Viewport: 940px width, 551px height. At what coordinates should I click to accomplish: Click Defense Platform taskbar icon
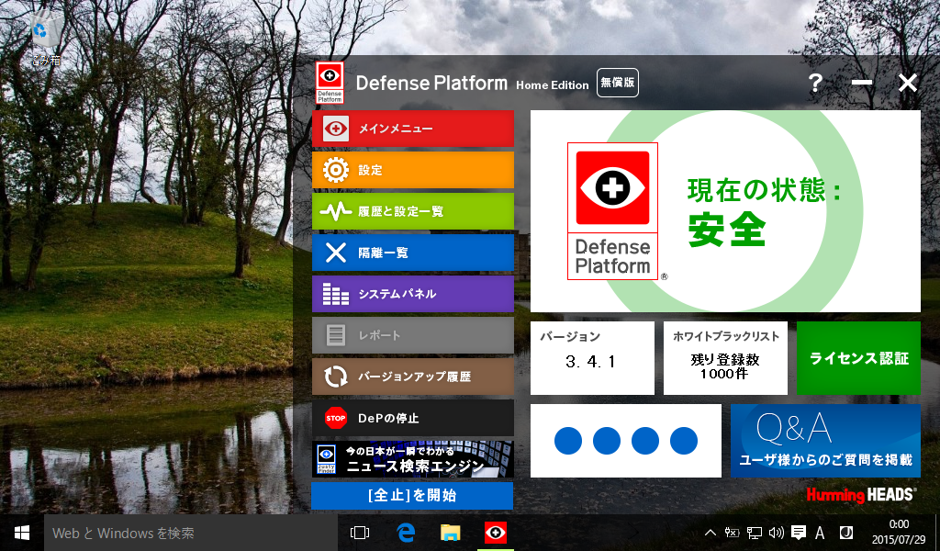coord(495,533)
